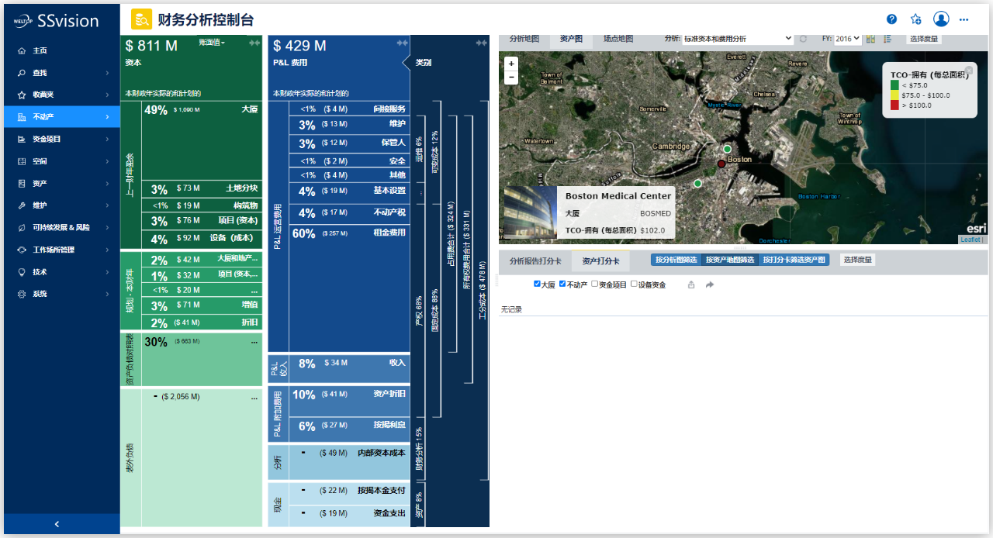Image resolution: width=993 pixels, height=538 pixels.
Task: Switch to the 分析报告打分卡 tab
Action: (x=535, y=261)
